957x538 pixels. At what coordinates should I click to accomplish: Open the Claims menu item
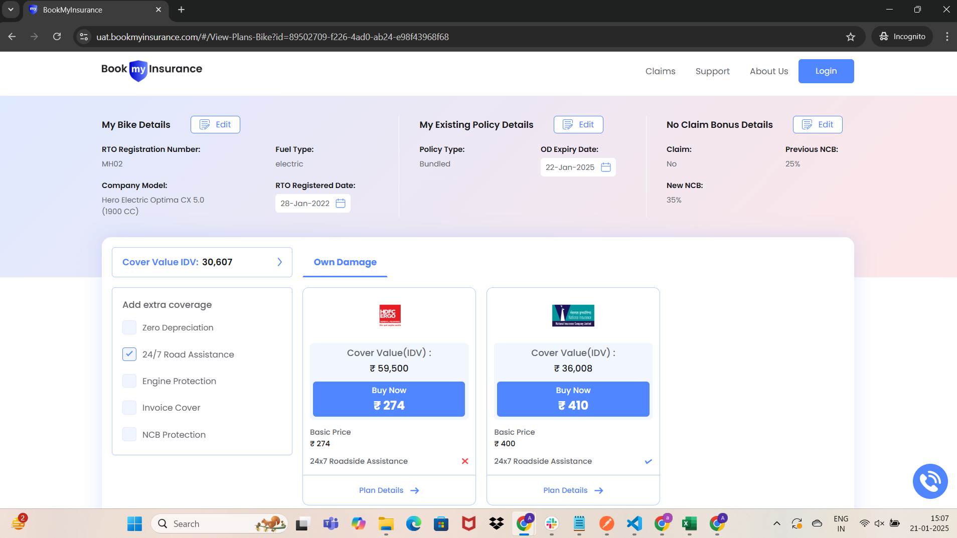[660, 71]
